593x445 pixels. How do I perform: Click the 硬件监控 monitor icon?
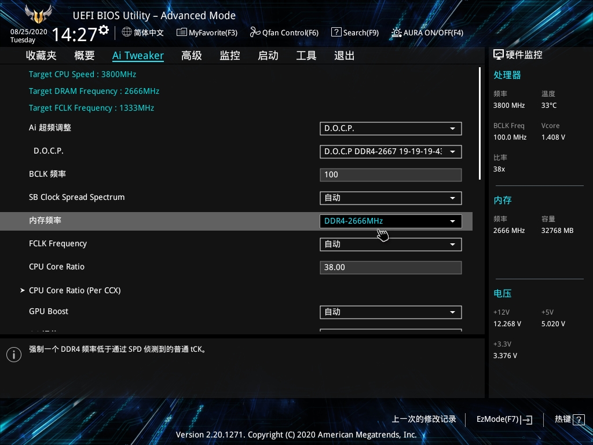[x=499, y=55]
